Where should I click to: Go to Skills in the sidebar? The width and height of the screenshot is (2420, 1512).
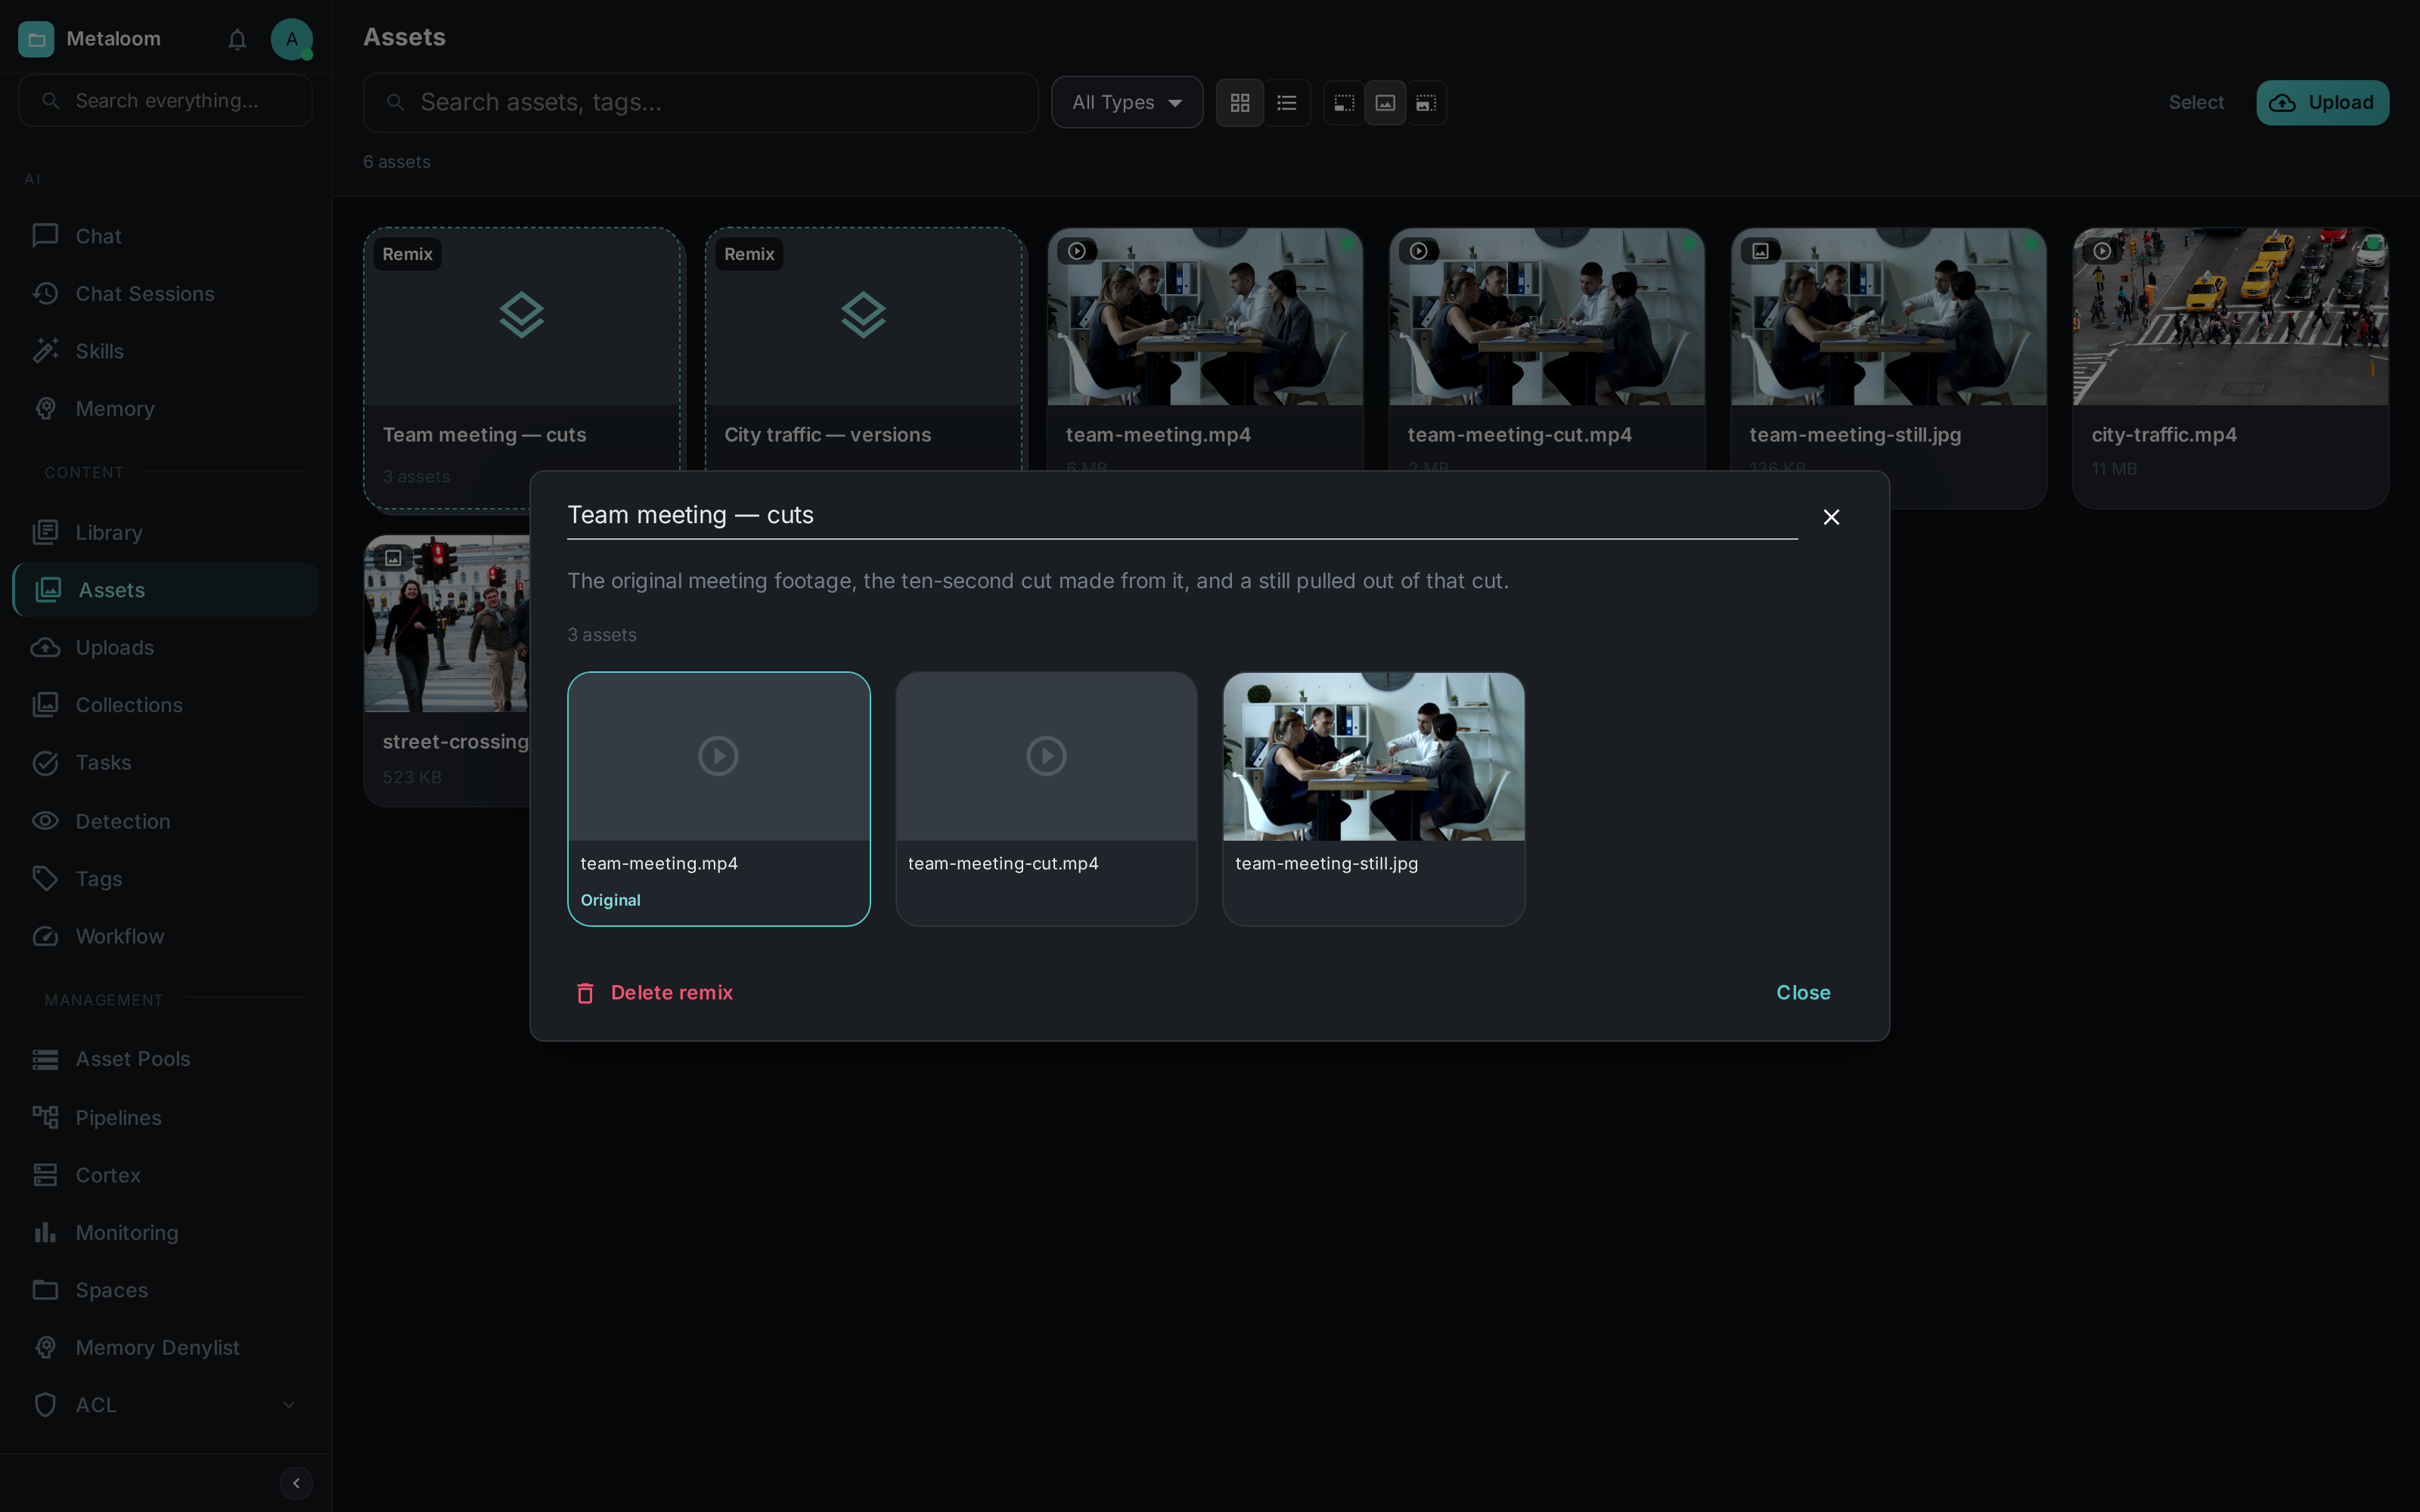click(166, 351)
